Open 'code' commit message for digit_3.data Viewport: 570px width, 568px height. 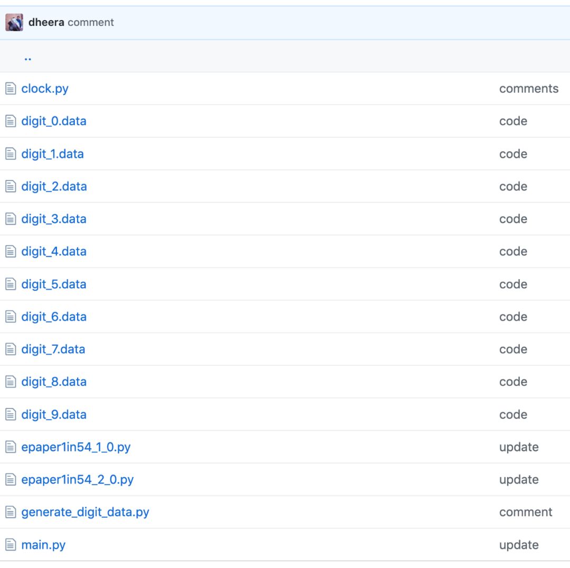pyautogui.click(x=513, y=219)
